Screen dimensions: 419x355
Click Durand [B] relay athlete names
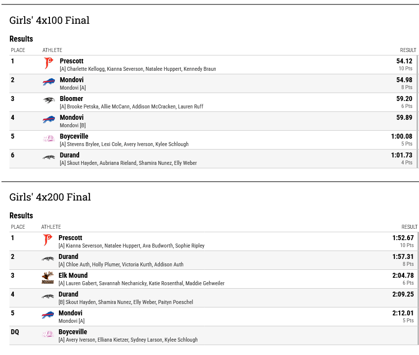click(x=126, y=302)
